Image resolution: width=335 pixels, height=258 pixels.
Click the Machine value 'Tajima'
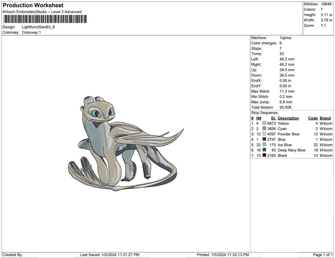(x=285, y=38)
